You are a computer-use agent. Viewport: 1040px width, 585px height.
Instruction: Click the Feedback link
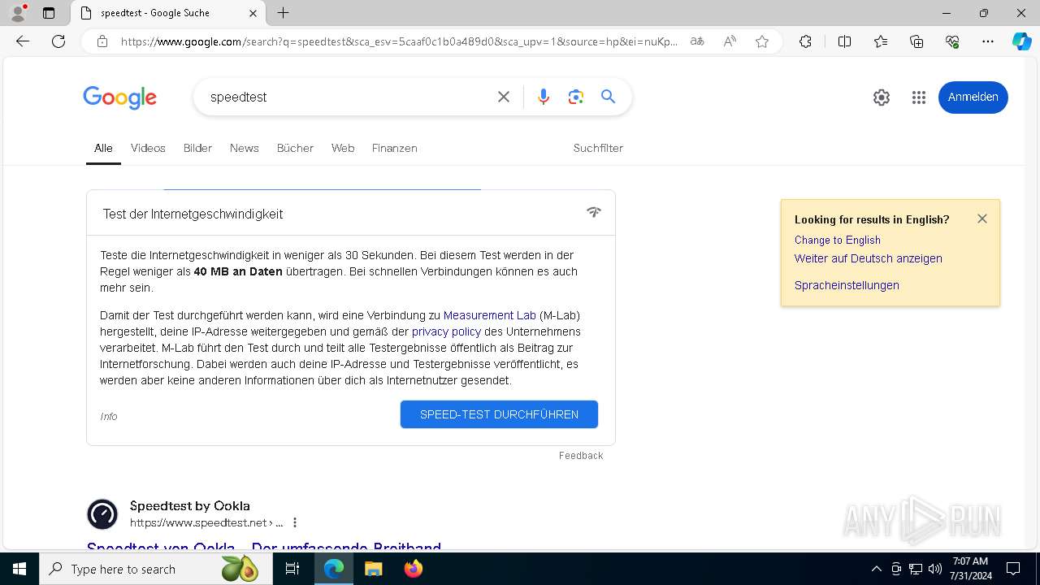coord(581,456)
